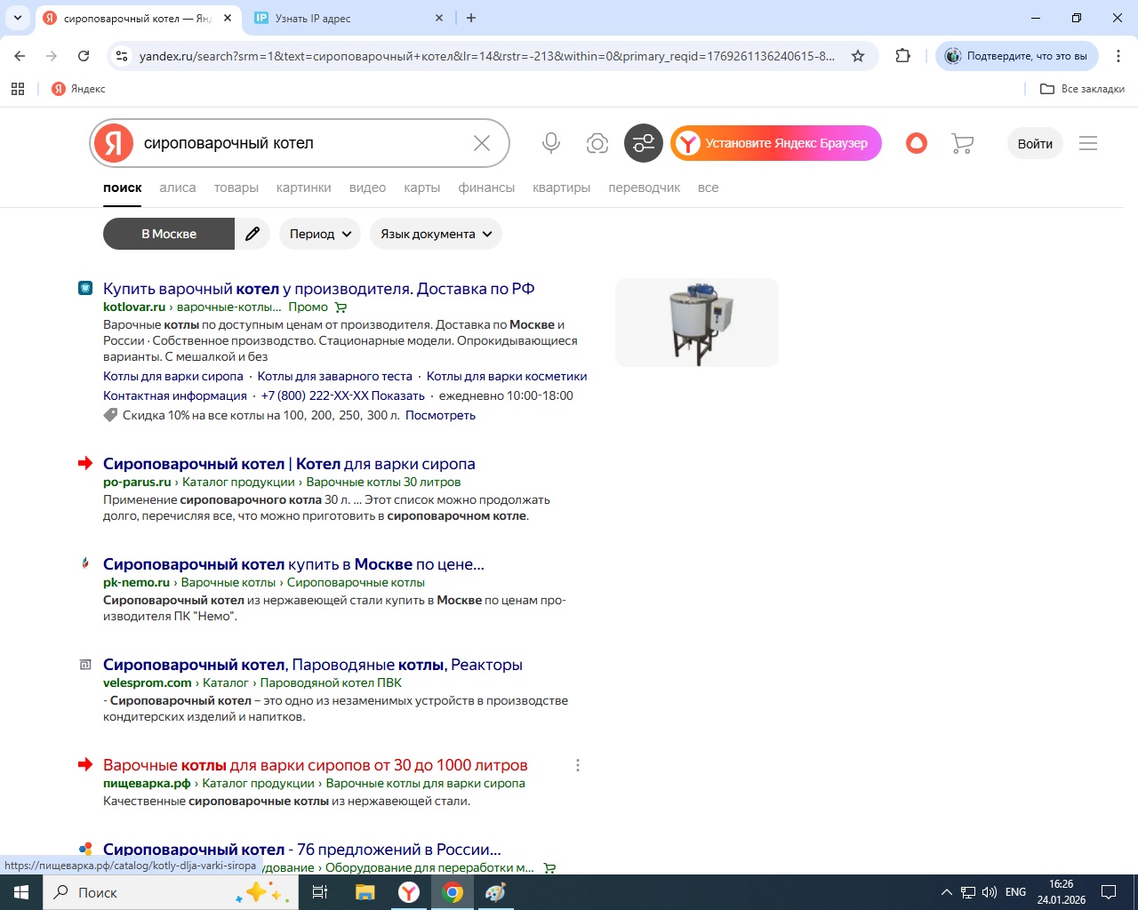The height and width of the screenshot is (910, 1138).
Task: Open Task View on taskbar
Action: tap(320, 892)
